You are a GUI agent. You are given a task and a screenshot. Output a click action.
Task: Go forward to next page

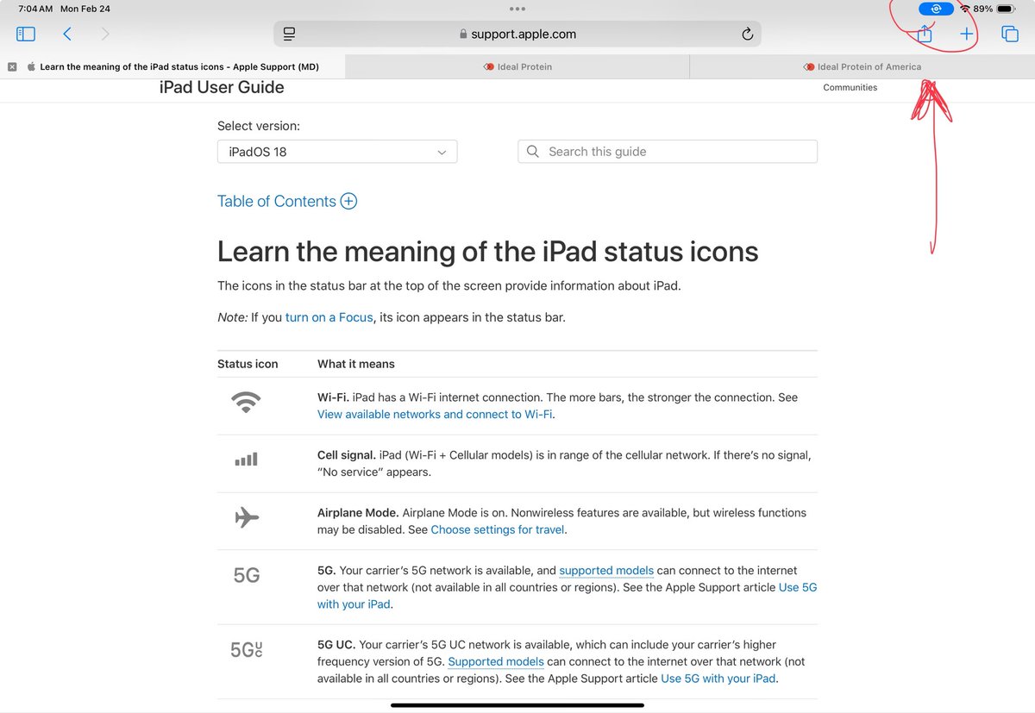(105, 34)
